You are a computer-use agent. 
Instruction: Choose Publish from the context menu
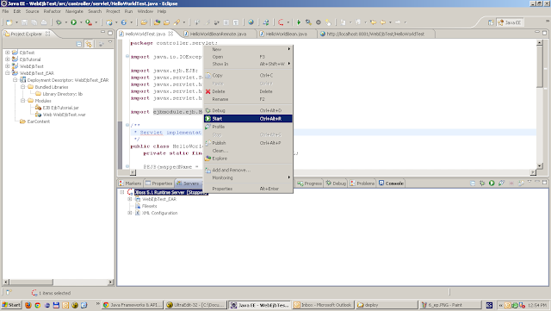[248, 143]
